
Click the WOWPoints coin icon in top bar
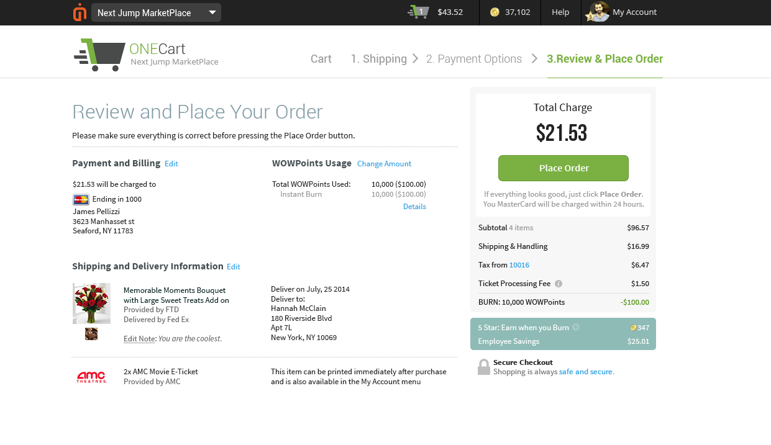pos(495,12)
